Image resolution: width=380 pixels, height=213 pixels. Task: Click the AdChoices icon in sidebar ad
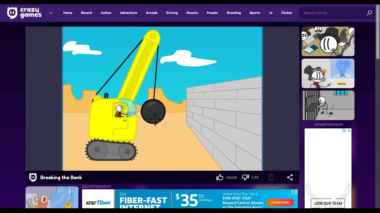point(344,130)
